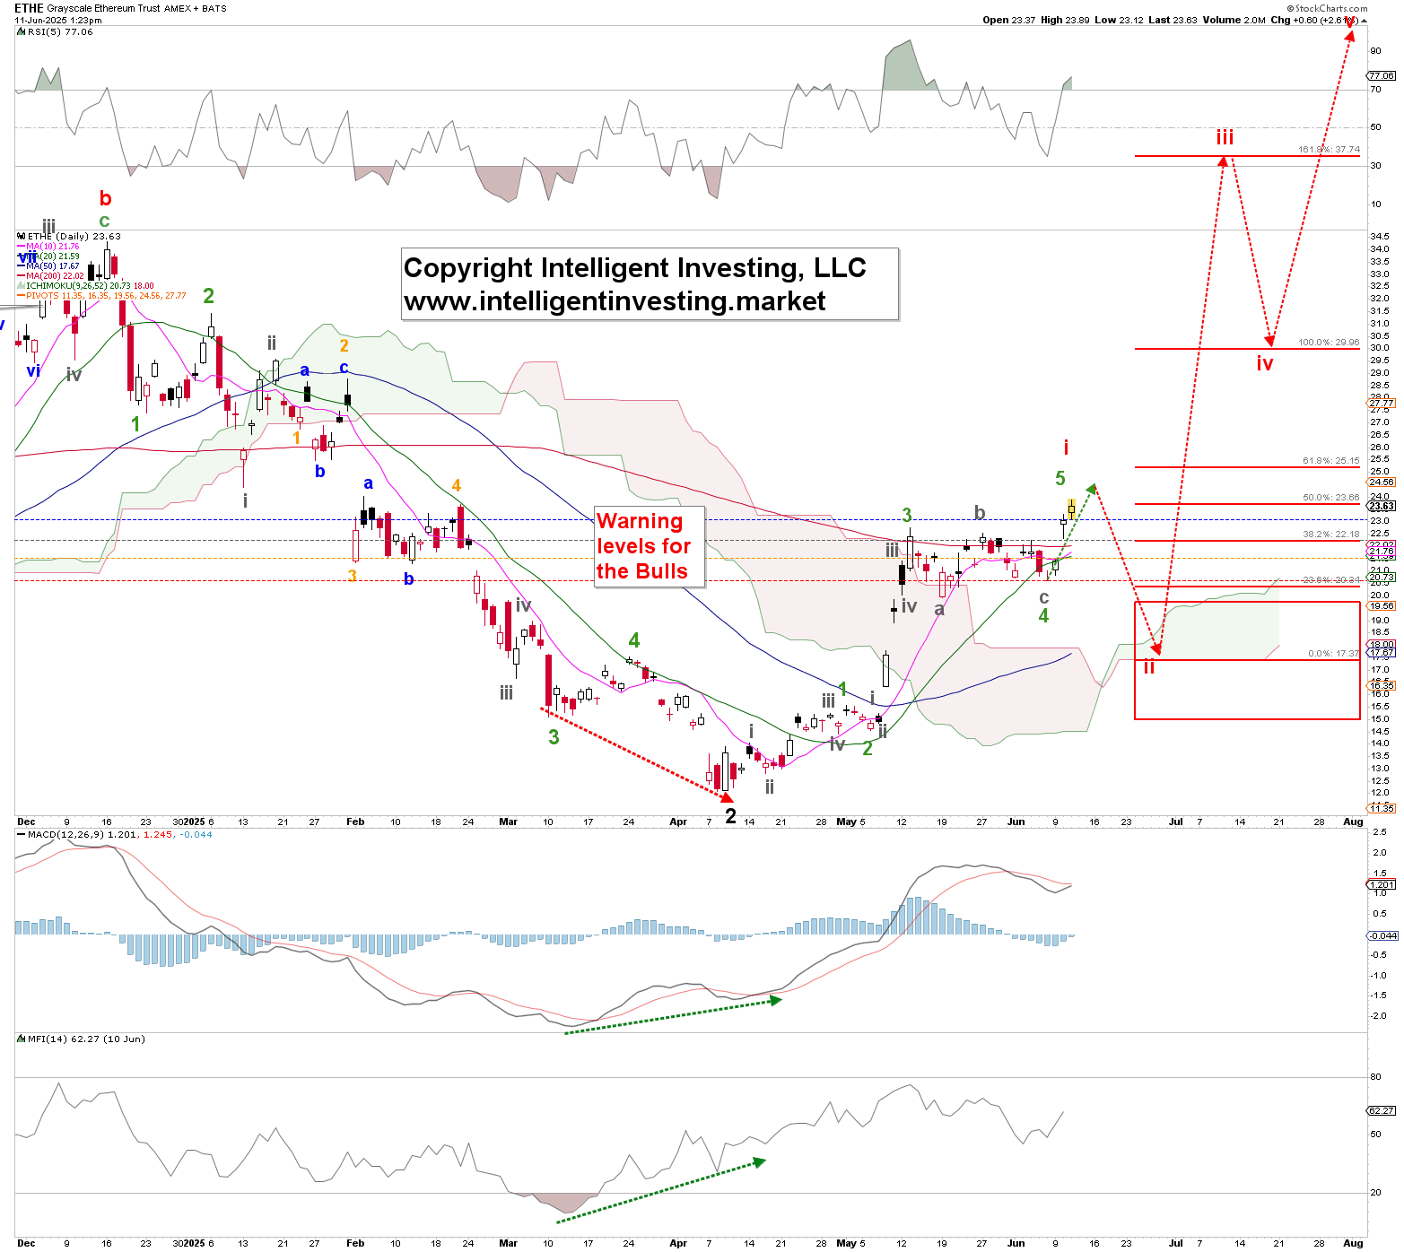Click the orange 16.35 pivot axis tag
Viewport: 1404px width, 1252px height.
1382,686
